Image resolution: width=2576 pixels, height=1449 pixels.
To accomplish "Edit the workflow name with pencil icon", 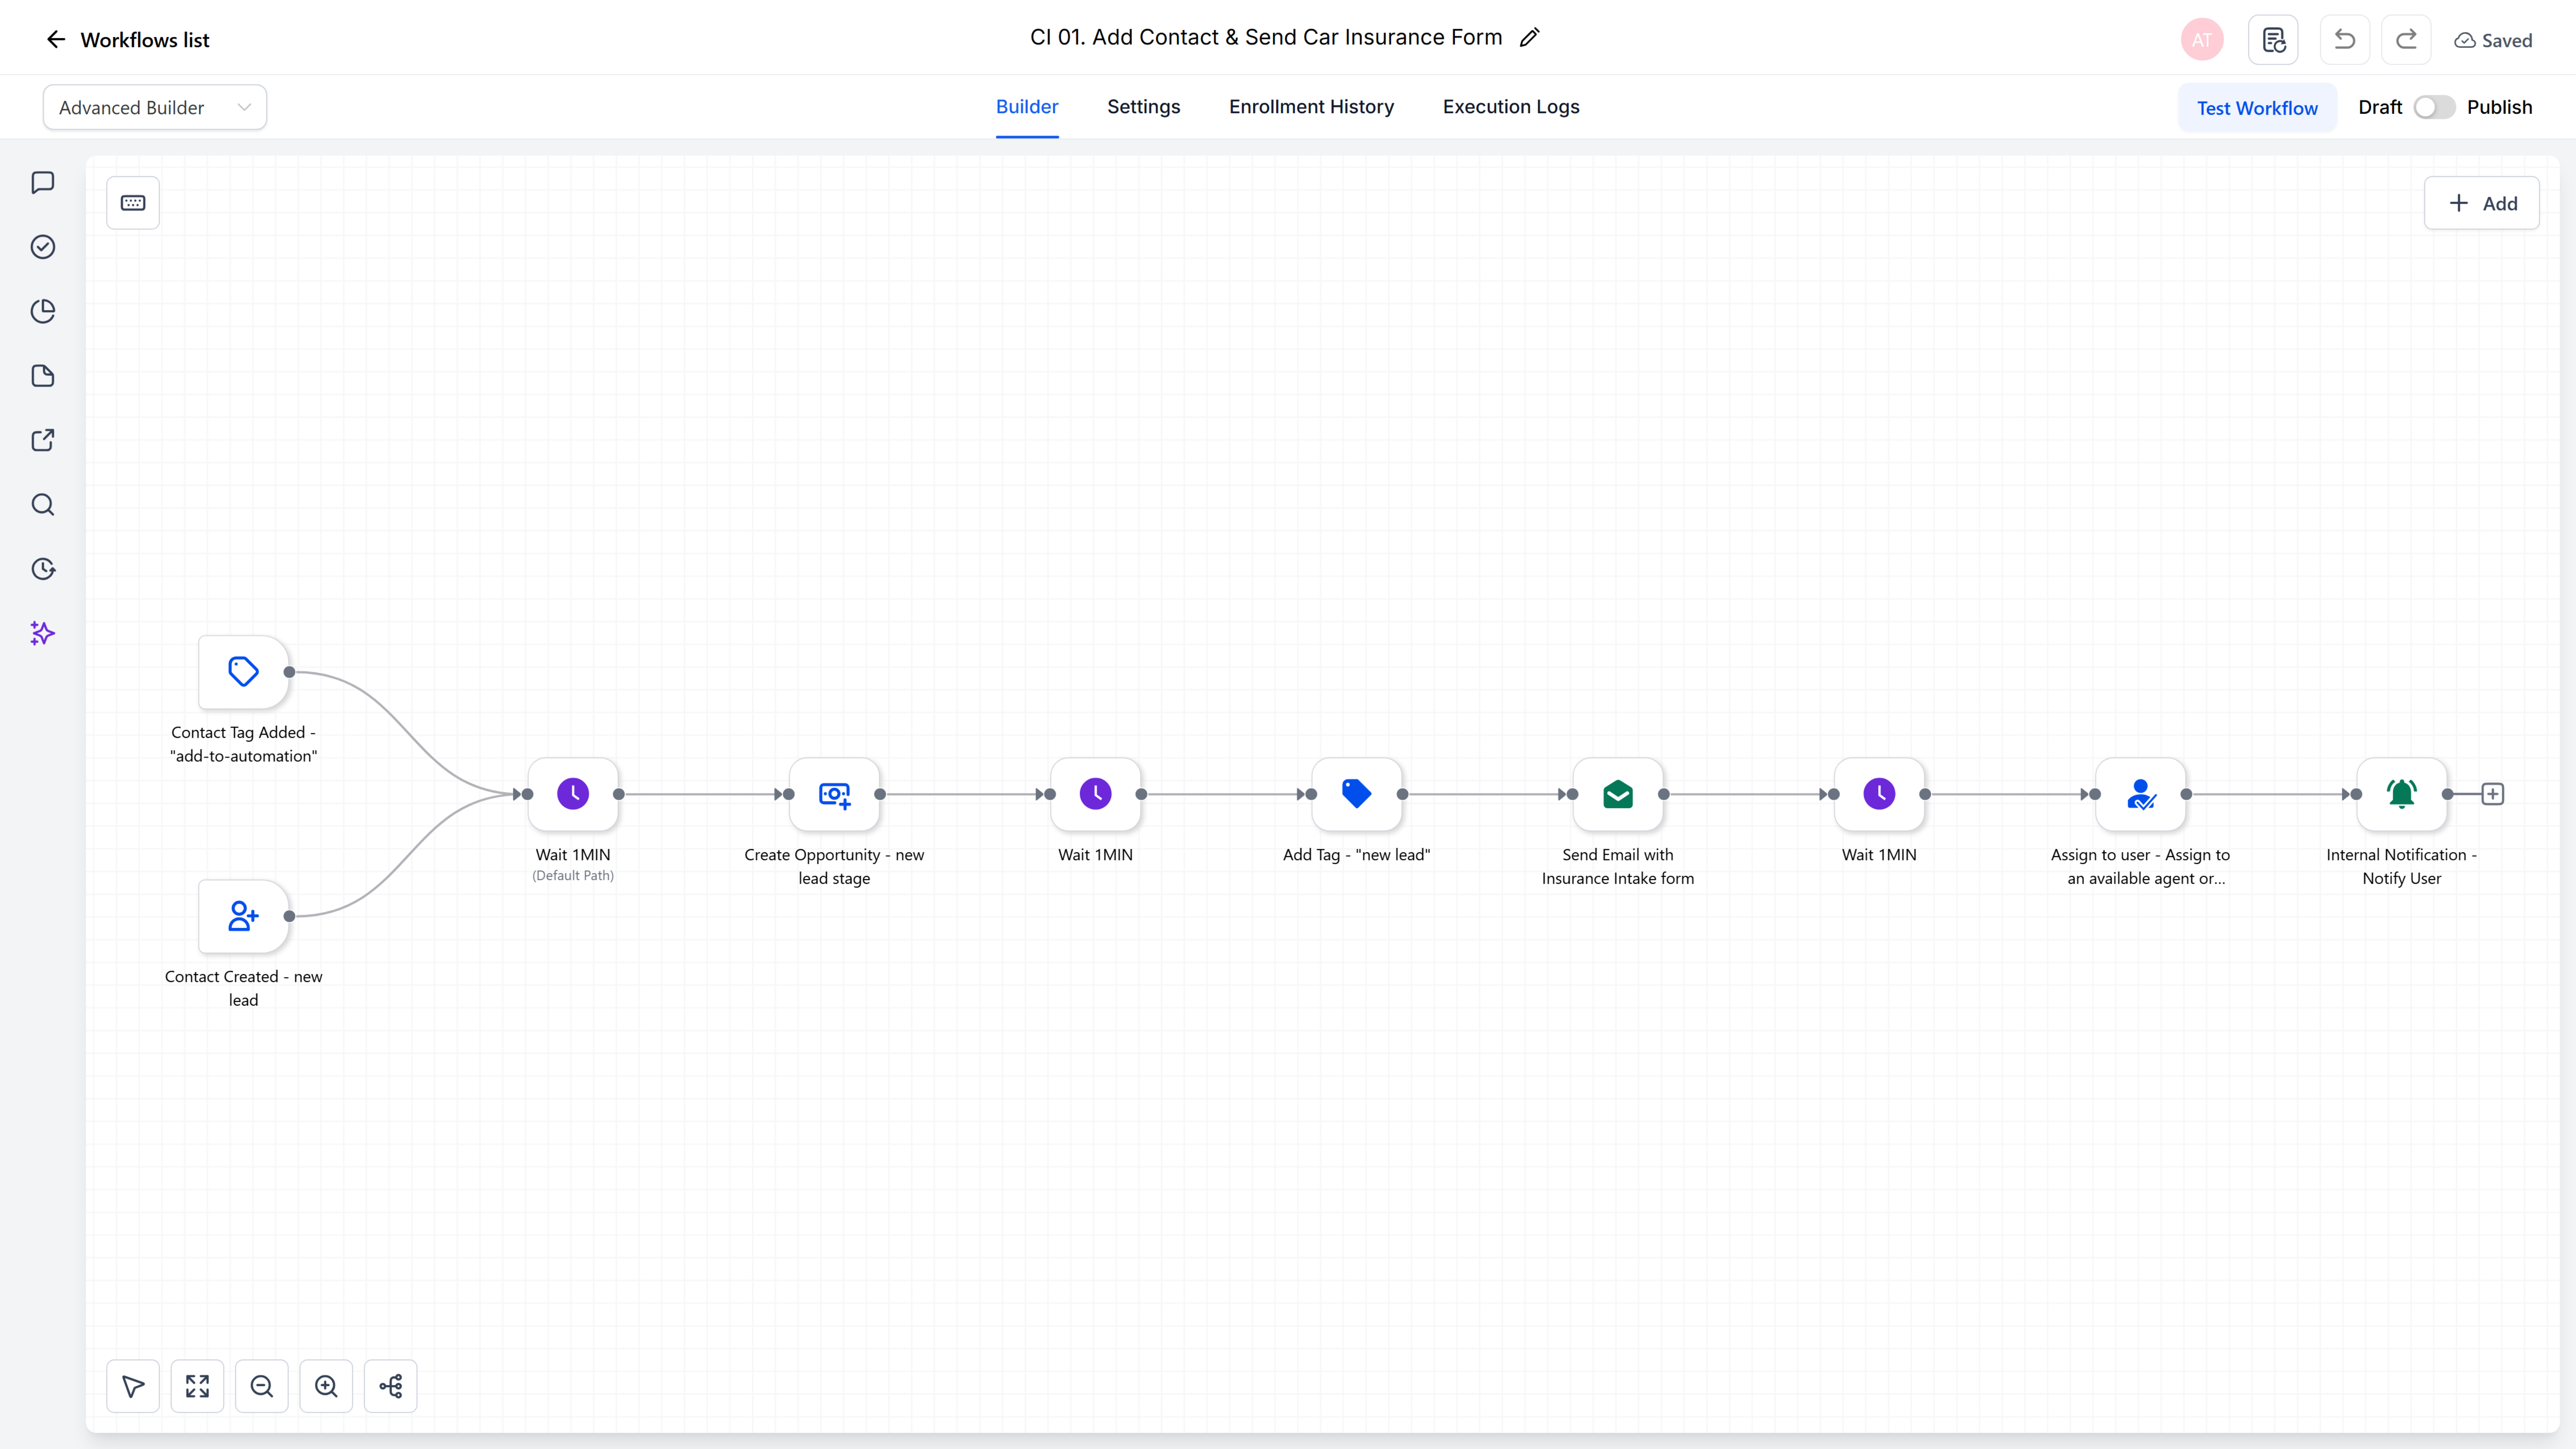I will tap(1529, 38).
